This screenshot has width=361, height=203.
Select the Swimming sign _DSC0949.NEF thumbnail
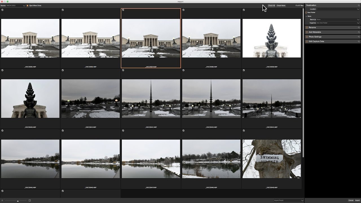point(272,159)
